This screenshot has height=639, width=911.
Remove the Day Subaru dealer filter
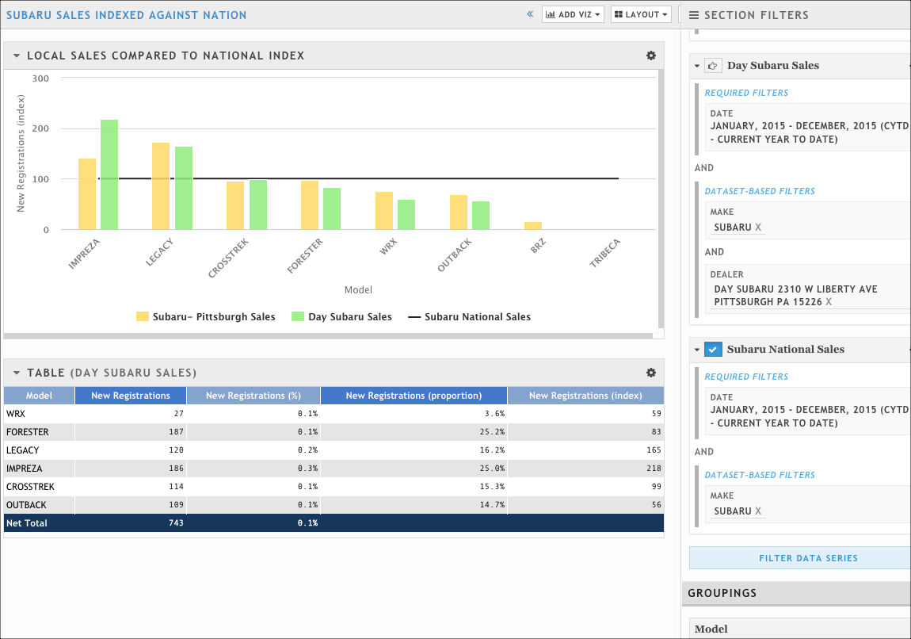tap(829, 302)
